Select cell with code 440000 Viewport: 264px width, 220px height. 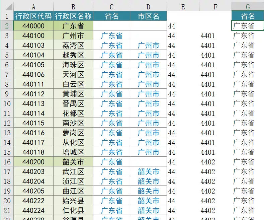click(x=33, y=26)
